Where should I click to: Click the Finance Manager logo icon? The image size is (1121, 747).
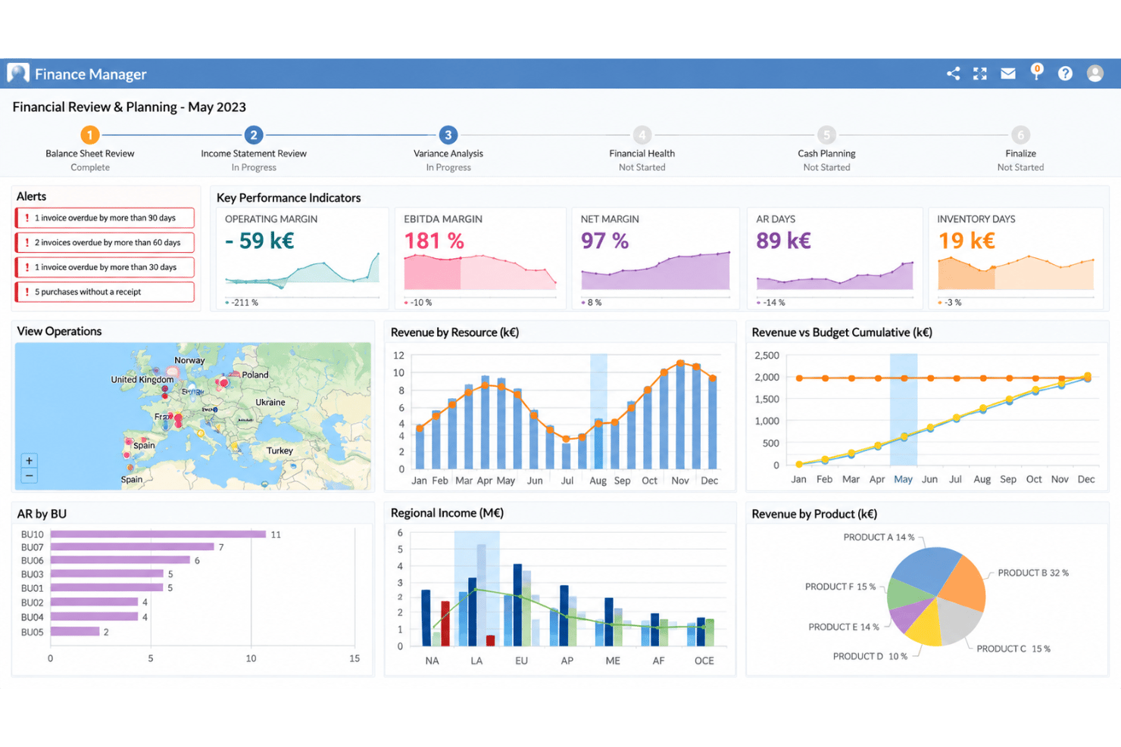pyautogui.click(x=18, y=73)
